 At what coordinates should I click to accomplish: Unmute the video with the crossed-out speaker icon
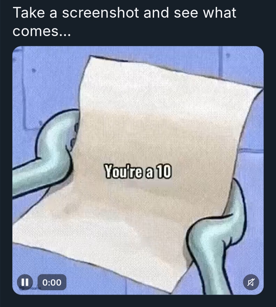click(251, 282)
